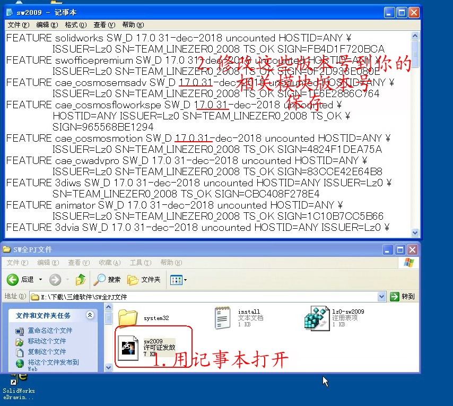Click the 复制这个文件 icon
453x406 pixels.
click(x=20, y=353)
